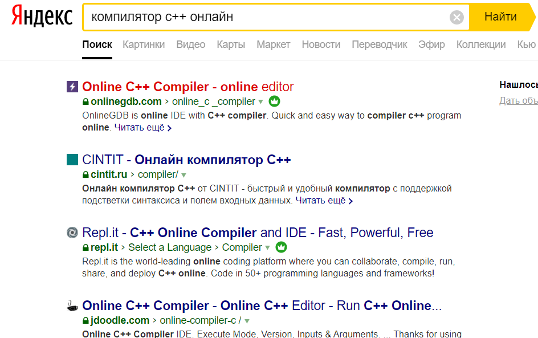Switch to the Картинки tab

pyautogui.click(x=144, y=44)
